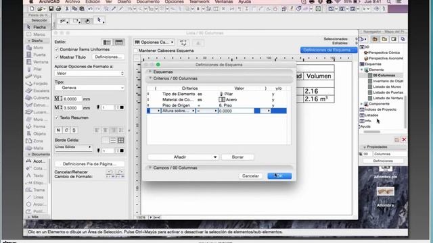Click the grid-style Estilo icon
The height and width of the screenshot is (243, 433).
tap(119, 42)
